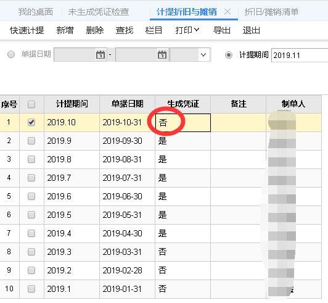Check the 2019.9 row checkbox

pos(31,141)
